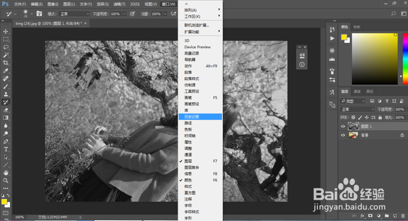Select the Blur tool

(6, 126)
